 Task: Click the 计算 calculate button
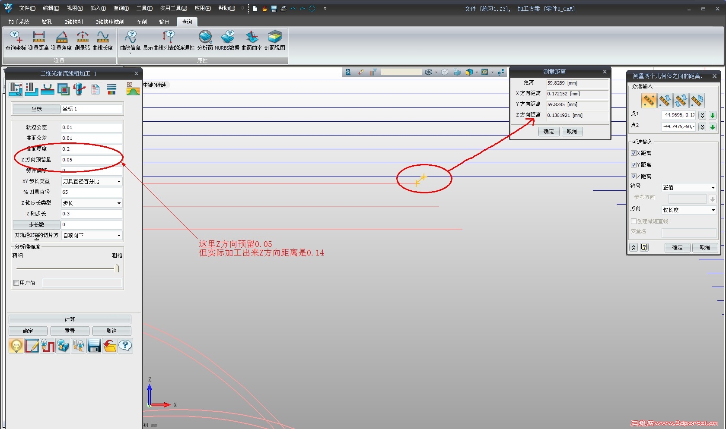(70, 319)
